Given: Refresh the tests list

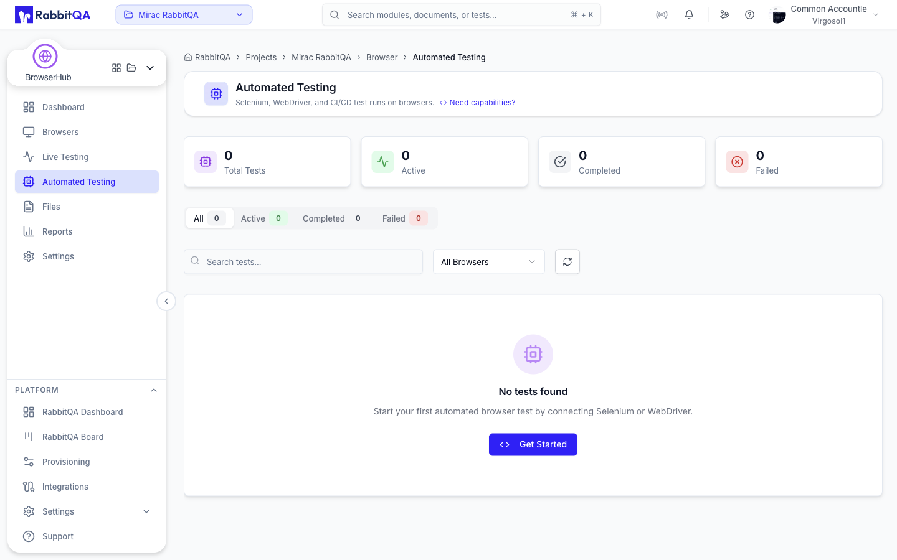Looking at the screenshot, I should pyautogui.click(x=567, y=262).
